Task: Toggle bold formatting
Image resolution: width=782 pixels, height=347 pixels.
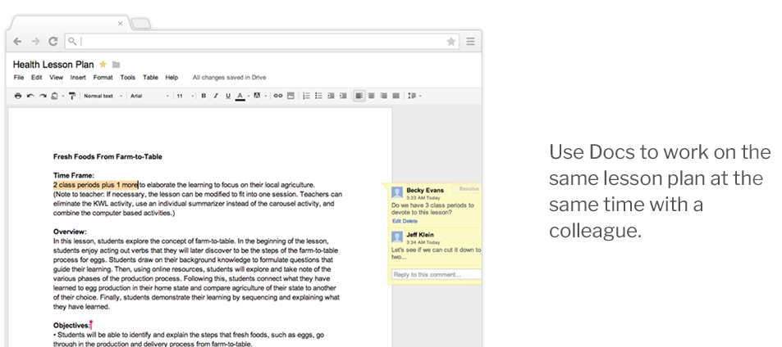Action: [204, 96]
